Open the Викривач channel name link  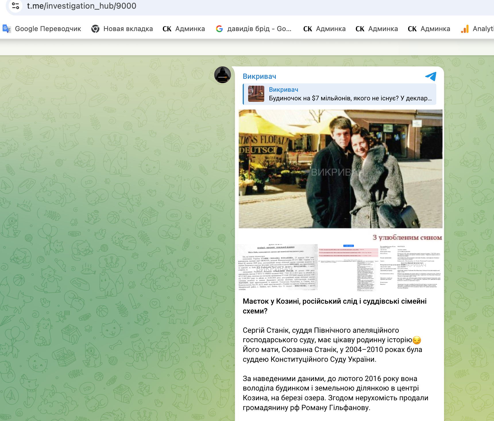tap(259, 76)
